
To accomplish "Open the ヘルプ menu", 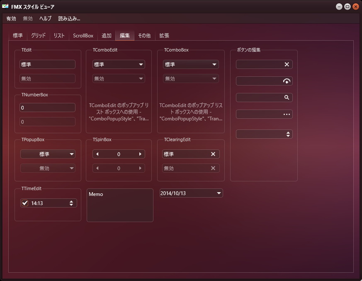I will [x=45, y=19].
